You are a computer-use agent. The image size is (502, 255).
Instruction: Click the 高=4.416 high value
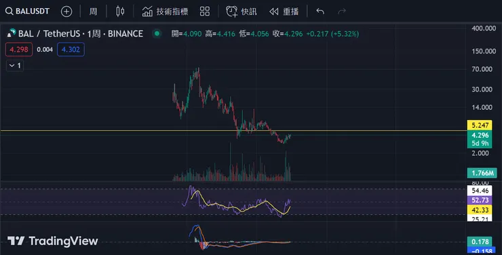click(x=220, y=34)
